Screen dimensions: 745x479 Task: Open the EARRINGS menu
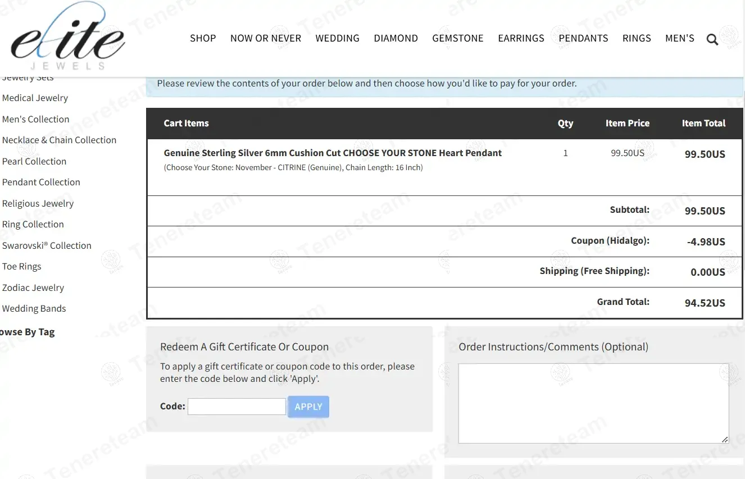point(521,38)
